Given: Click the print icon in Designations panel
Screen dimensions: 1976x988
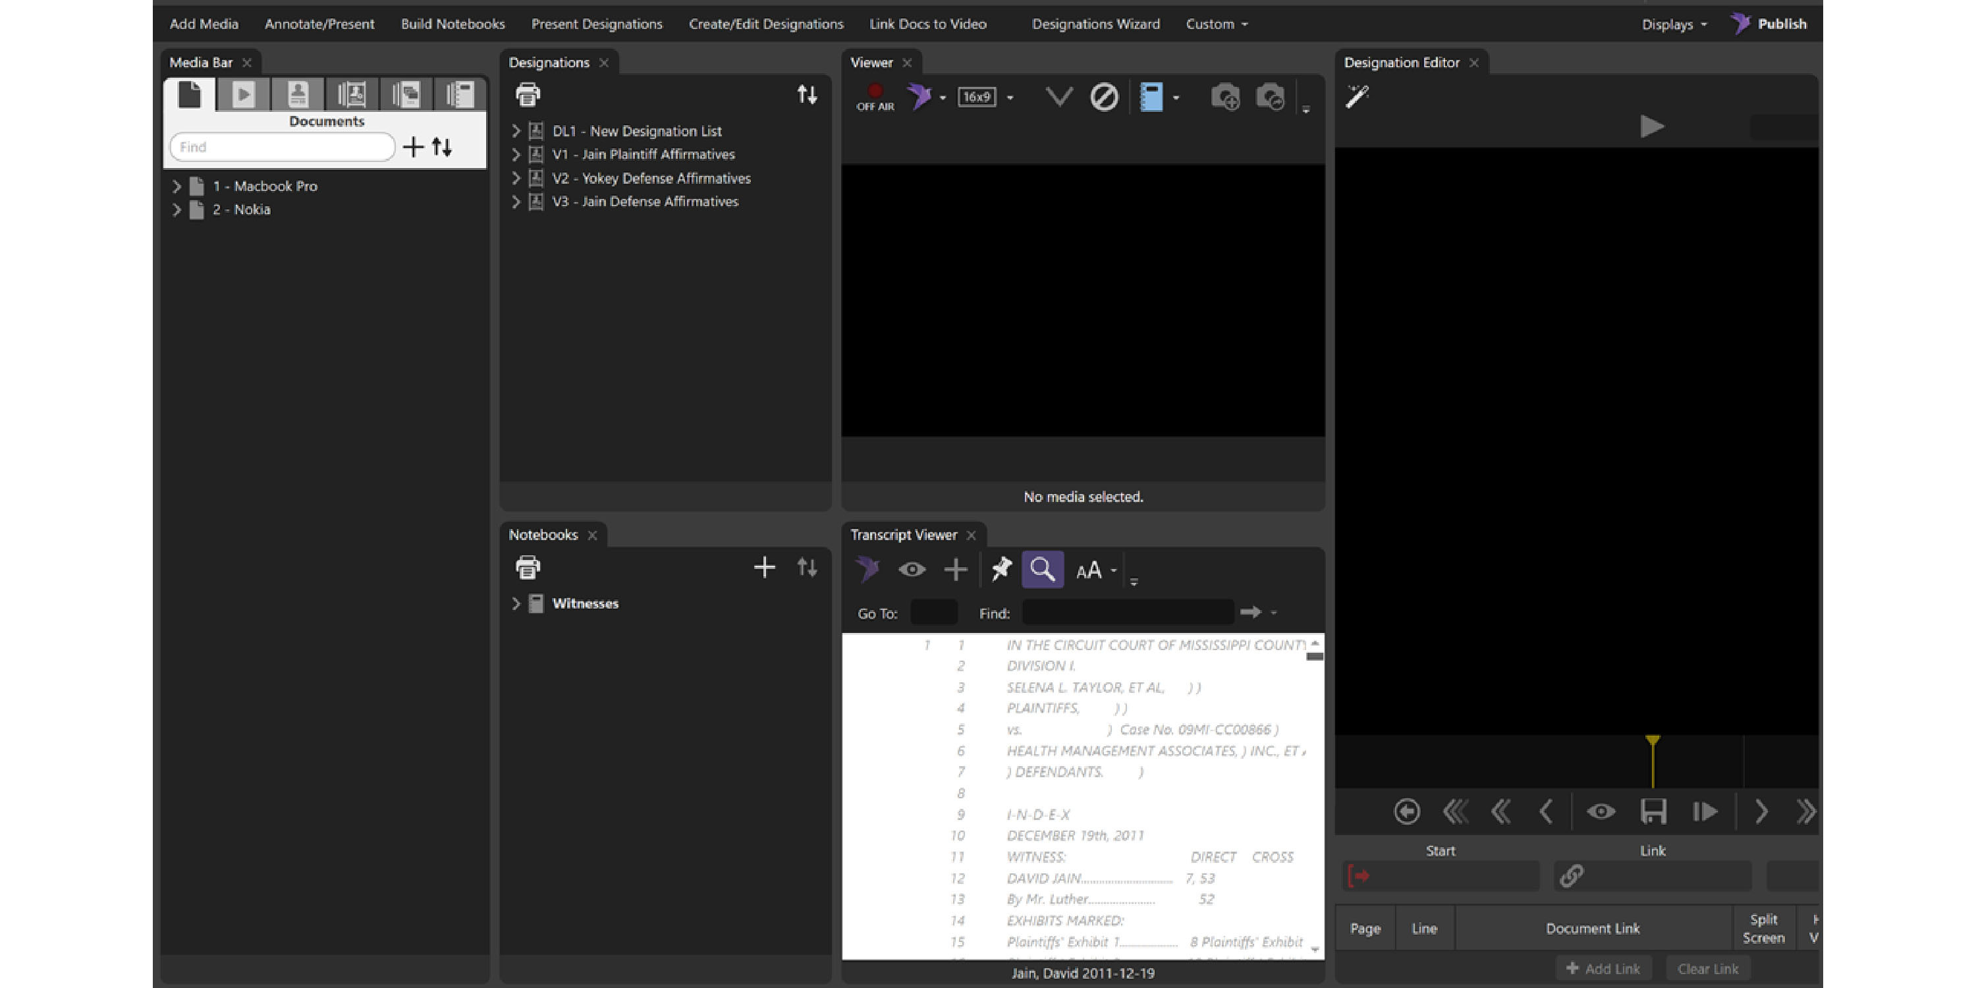Looking at the screenshot, I should 528,95.
